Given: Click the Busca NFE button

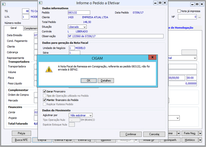Looking at the screenshot, I should pyautogui.click(x=21, y=140).
